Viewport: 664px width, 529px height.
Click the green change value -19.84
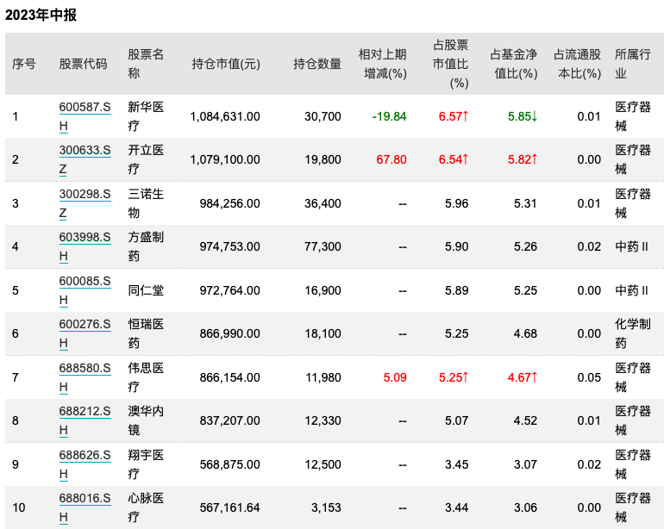tap(389, 116)
